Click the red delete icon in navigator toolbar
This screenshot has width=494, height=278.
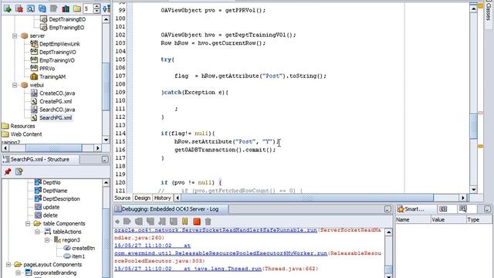19,8
